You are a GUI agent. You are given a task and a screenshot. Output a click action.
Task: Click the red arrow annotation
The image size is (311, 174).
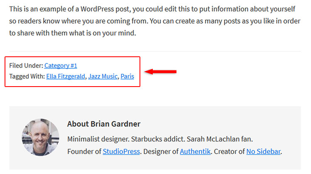160,71
